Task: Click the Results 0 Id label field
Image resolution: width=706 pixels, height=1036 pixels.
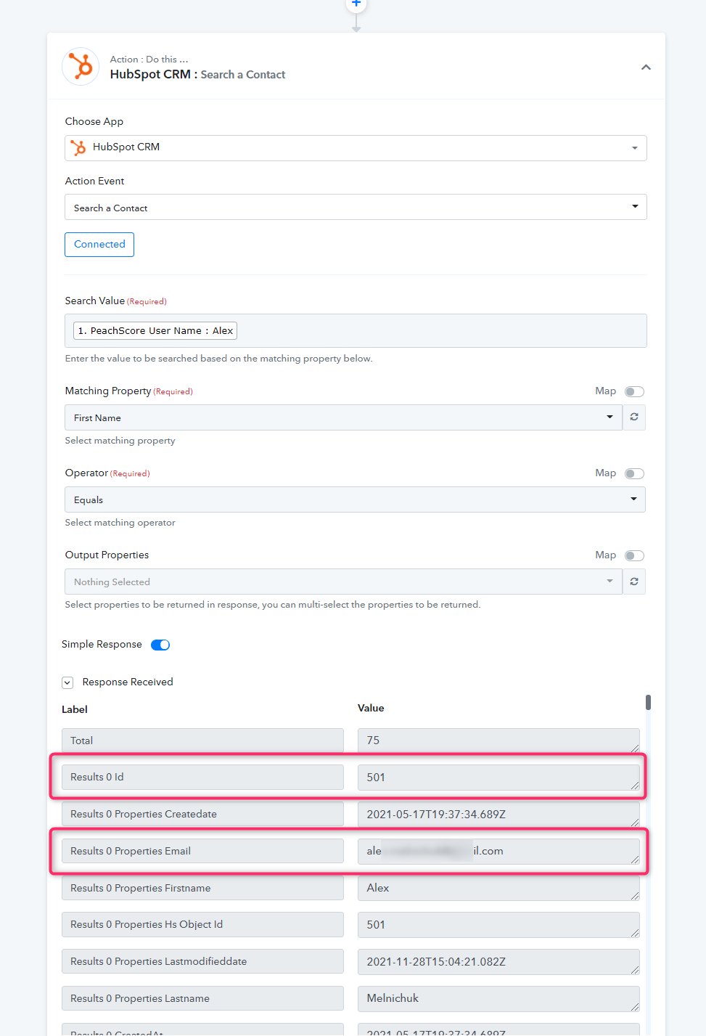Action: (202, 777)
